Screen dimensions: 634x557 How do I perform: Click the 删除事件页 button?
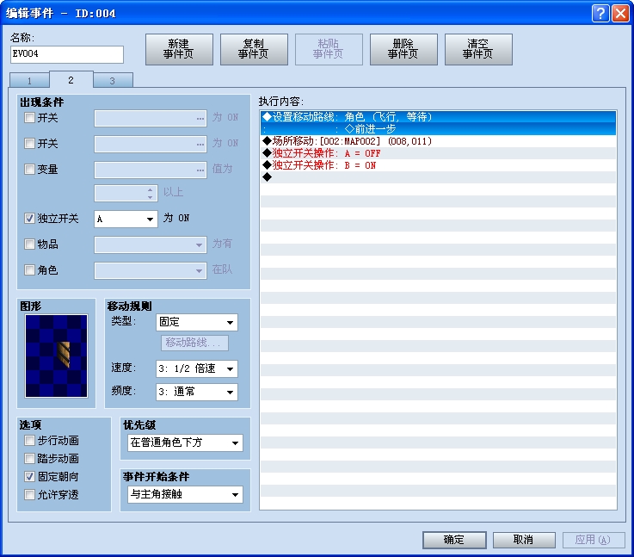click(x=403, y=49)
